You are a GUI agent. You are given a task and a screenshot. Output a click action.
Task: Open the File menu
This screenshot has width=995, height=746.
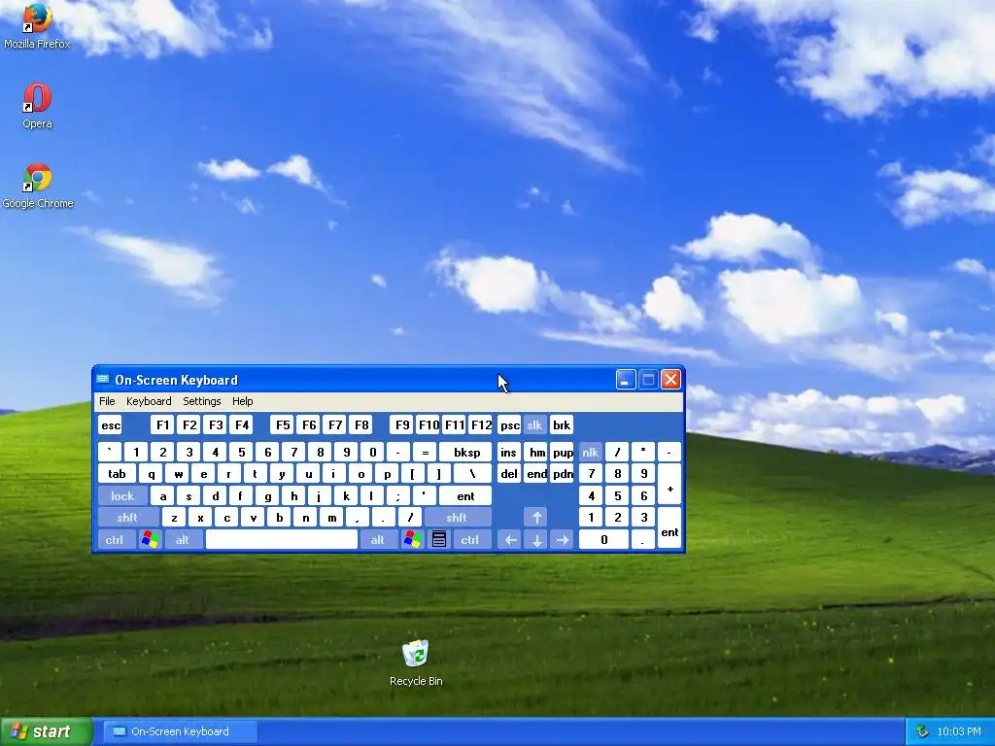[x=107, y=401]
